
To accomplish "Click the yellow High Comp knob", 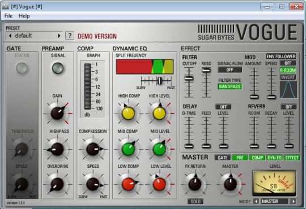I will [129, 113].
